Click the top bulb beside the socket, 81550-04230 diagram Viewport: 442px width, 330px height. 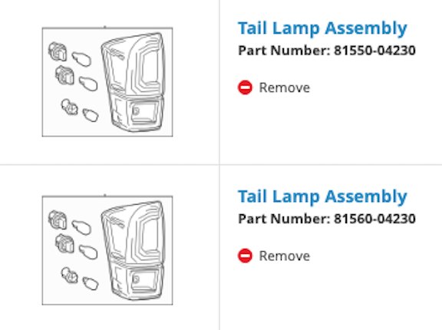point(81,59)
